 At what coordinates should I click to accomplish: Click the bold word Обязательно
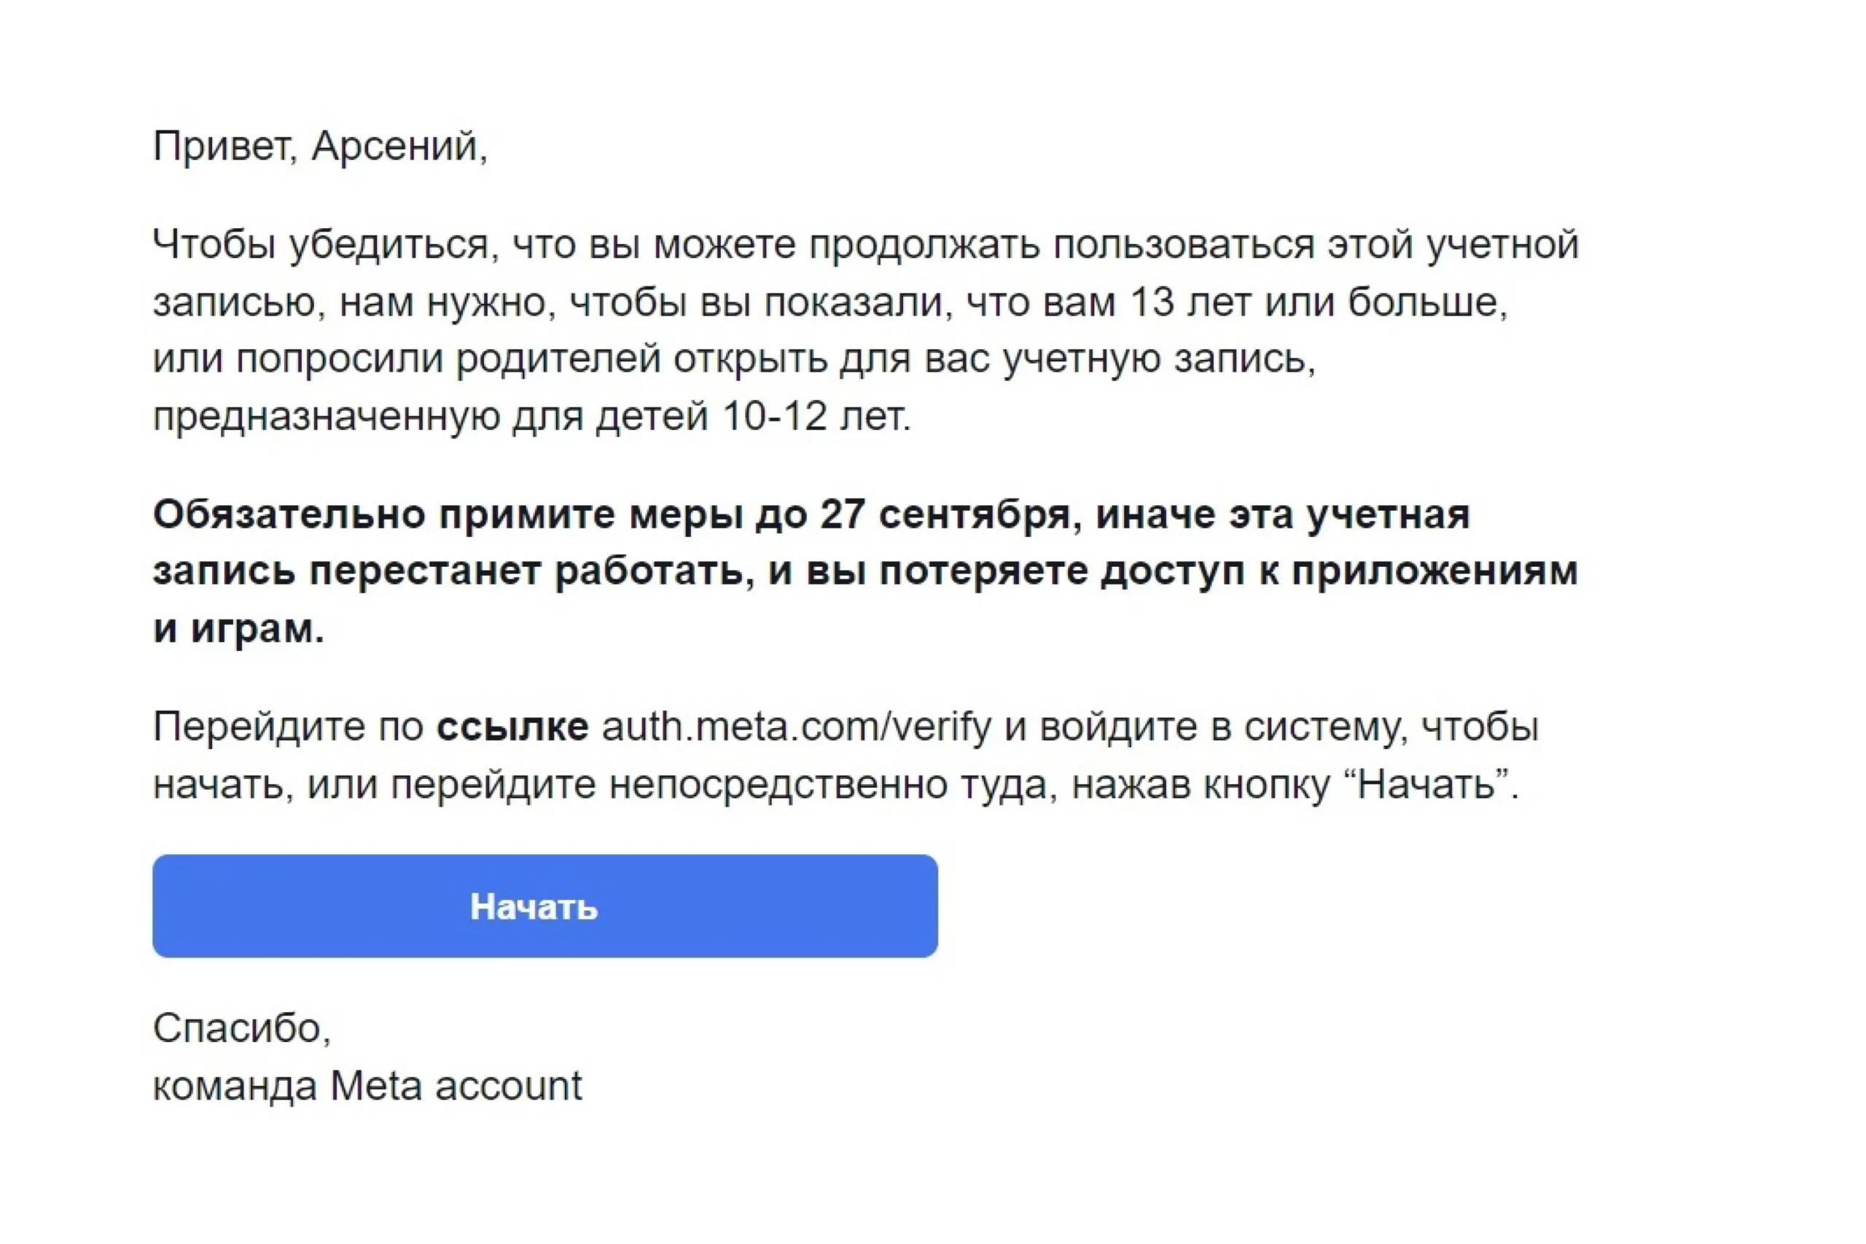coord(289,514)
